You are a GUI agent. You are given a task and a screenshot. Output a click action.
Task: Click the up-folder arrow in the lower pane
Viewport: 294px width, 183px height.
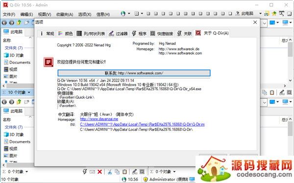point(19,102)
